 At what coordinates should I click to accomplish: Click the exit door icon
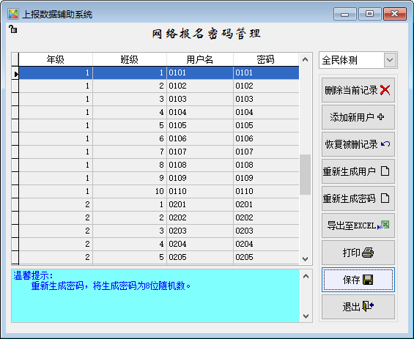coord(368,306)
